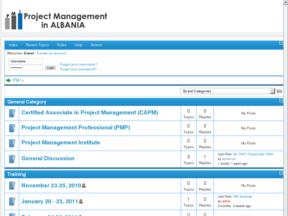The width and height of the screenshot is (288, 216).
Task: Open the Search menu item
Action: point(96,45)
